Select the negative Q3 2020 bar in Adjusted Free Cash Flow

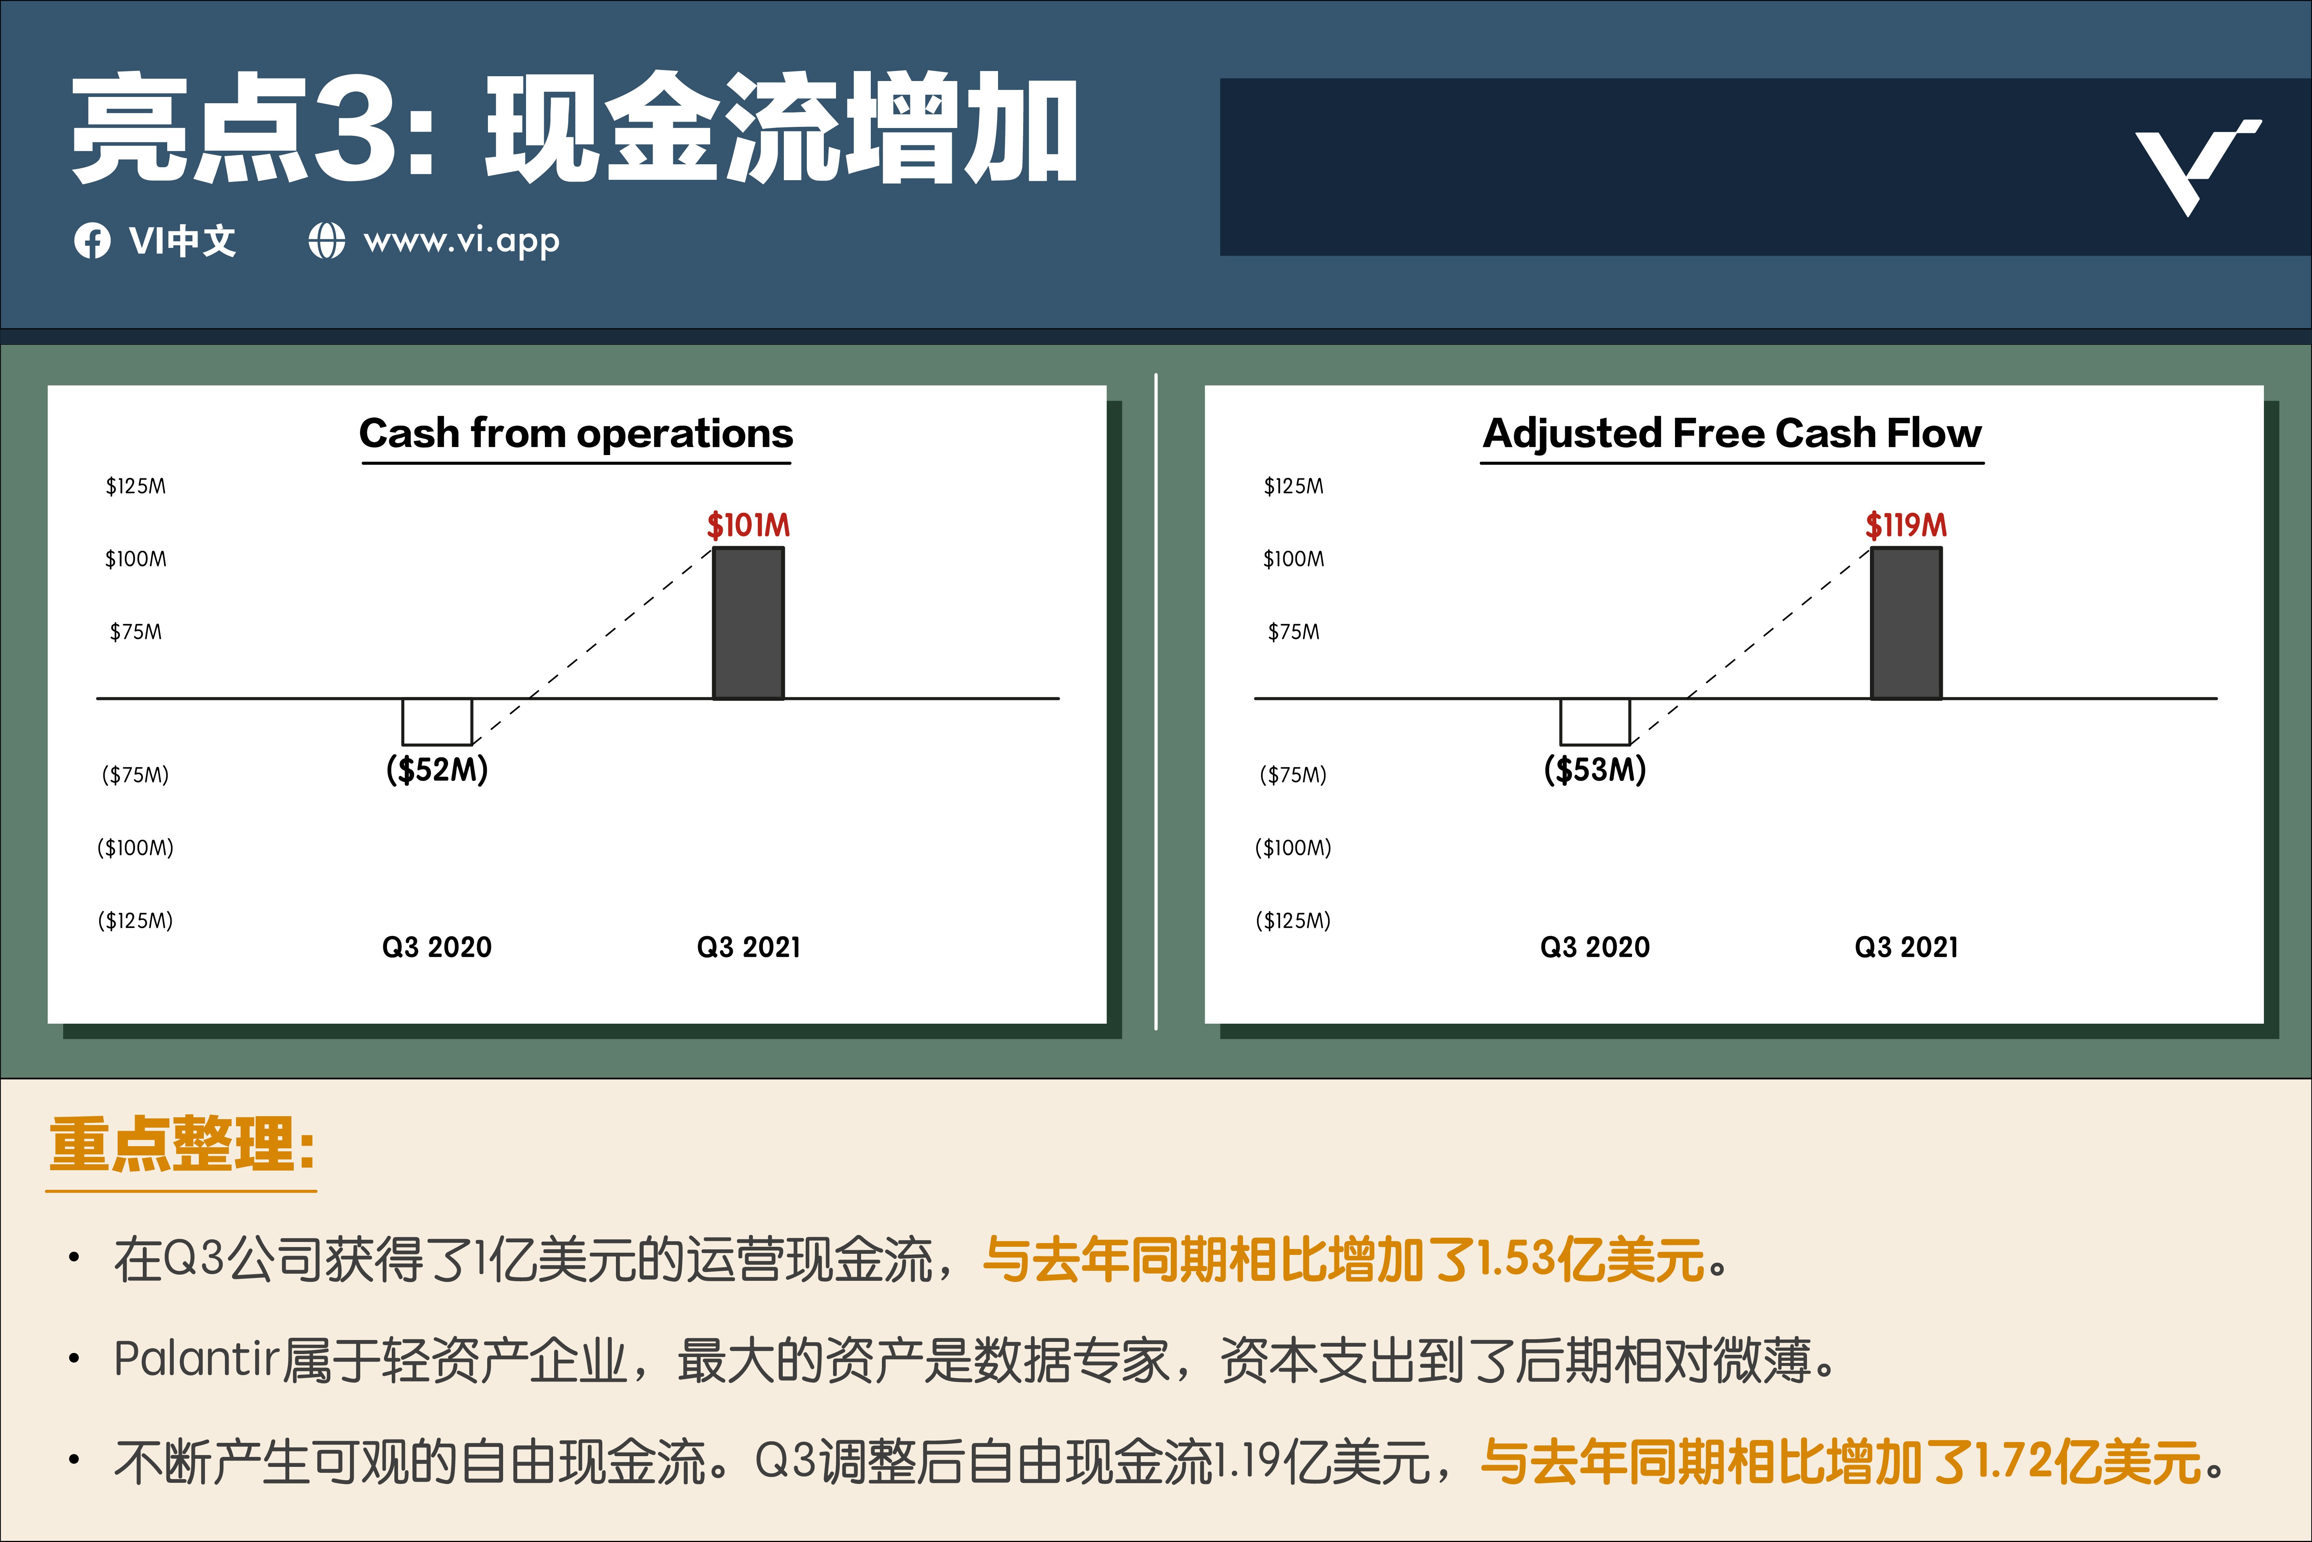pos(1595,722)
